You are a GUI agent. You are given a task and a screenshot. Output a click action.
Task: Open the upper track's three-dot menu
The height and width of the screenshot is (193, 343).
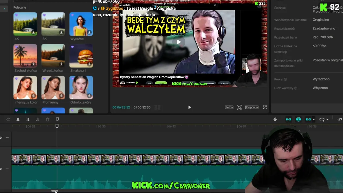click(x=7, y=138)
